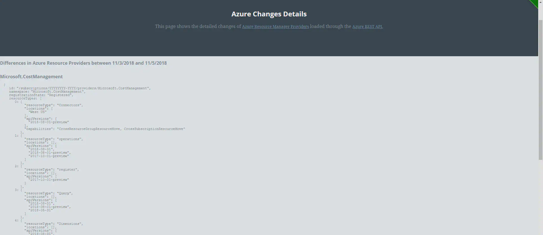Click the resourceTypes array opening line
Viewport: 543px width, 235px height.
[x=25, y=99]
